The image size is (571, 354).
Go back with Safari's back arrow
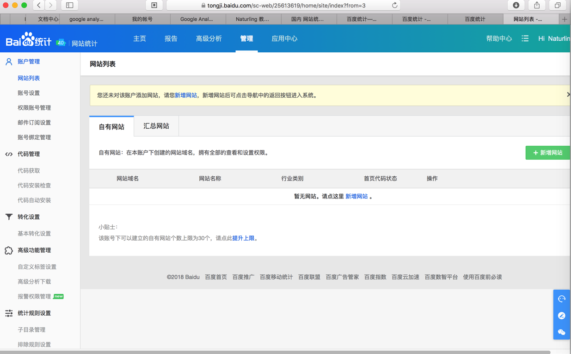coord(39,5)
